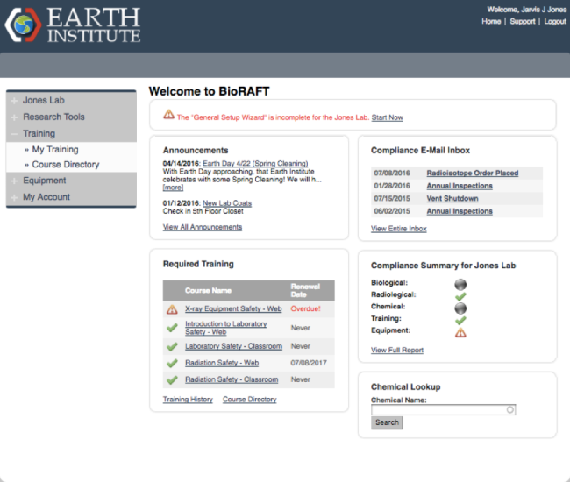Click the Equipment compliance warning triangle

tap(460, 332)
